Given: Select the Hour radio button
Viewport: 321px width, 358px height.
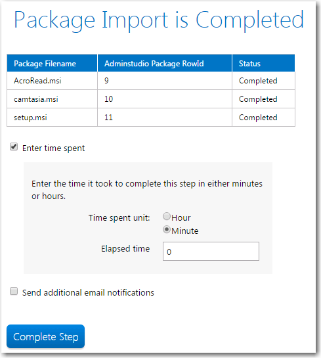Looking at the screenshot, I should pos(167,216).
